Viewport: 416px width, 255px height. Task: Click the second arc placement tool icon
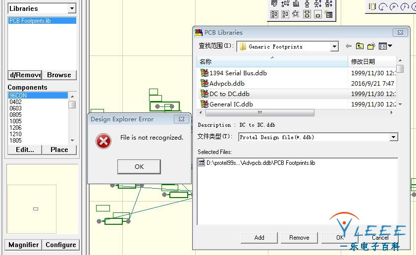(x=394, y=6)
